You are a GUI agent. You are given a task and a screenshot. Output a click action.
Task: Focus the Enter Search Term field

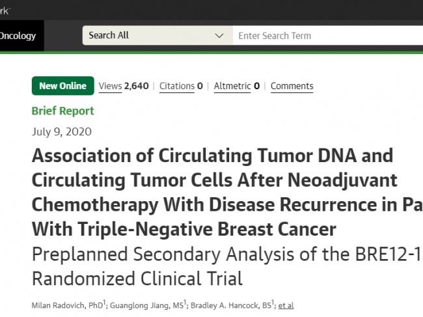pyautogui.click(x=325, y=36)
